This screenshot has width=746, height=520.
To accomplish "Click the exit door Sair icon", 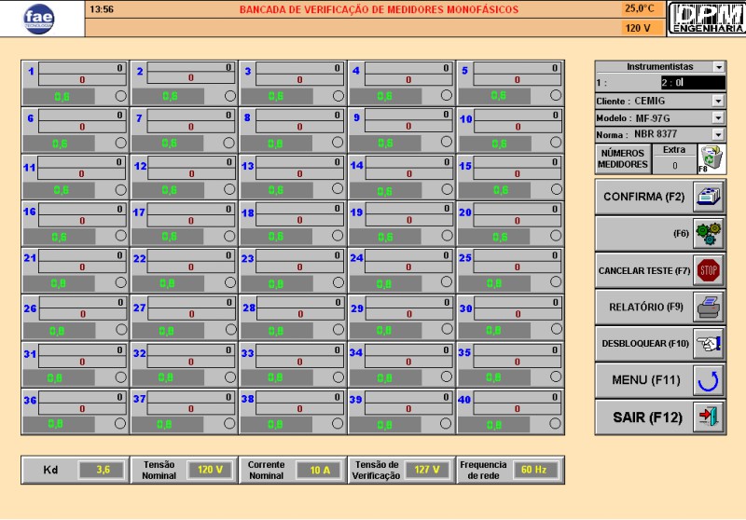I will [710, 416].
